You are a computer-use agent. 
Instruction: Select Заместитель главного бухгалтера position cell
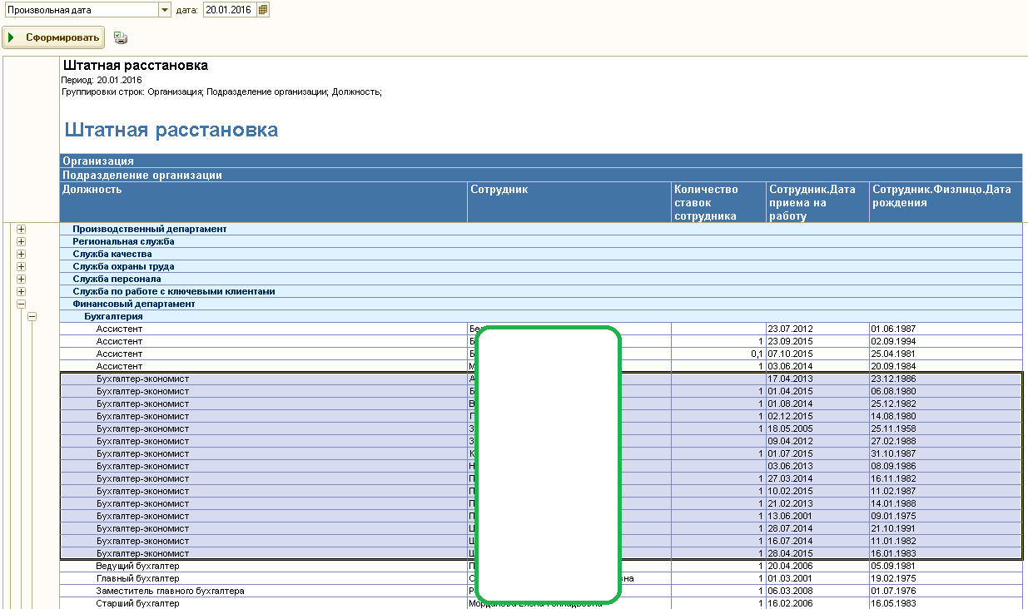coord(171,591)
